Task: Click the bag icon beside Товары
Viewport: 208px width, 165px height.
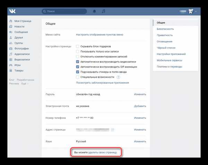Action: click(11, 71)
